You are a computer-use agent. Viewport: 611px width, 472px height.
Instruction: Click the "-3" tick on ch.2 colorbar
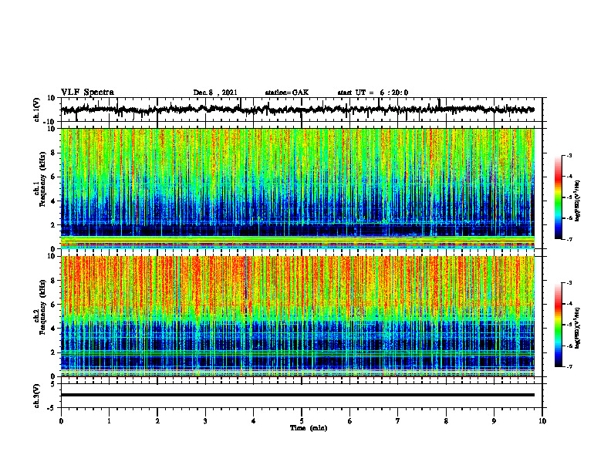click(x=569, y=283)
